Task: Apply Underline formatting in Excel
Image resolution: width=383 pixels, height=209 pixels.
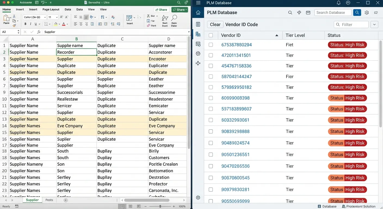Action: 36,24
